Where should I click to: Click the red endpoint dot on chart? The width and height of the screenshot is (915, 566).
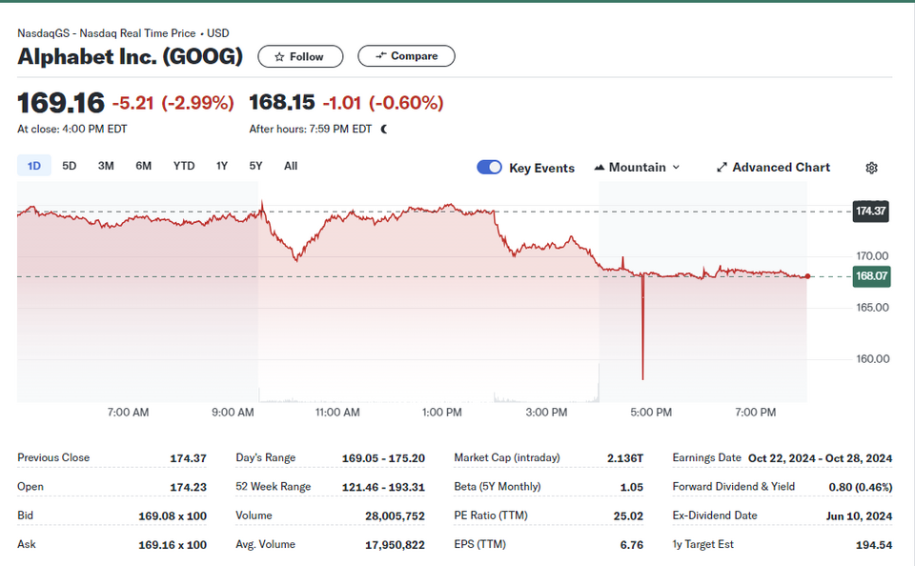807,276
